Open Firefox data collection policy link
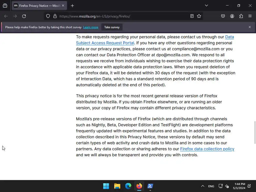 [x=207, y=149]
